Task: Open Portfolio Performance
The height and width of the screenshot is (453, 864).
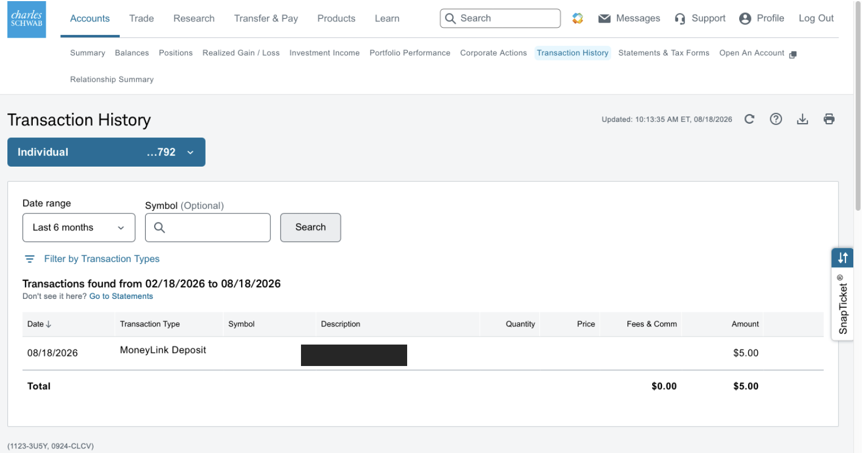Action: (x=410, y=53)
